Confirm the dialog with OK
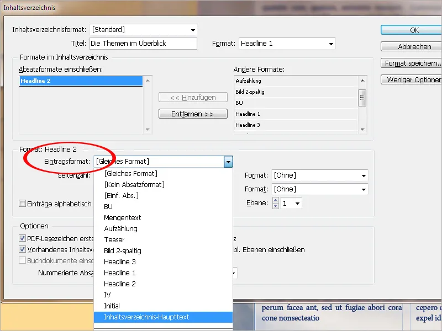This screenshot has width=442, height=331. click(411, 30)
